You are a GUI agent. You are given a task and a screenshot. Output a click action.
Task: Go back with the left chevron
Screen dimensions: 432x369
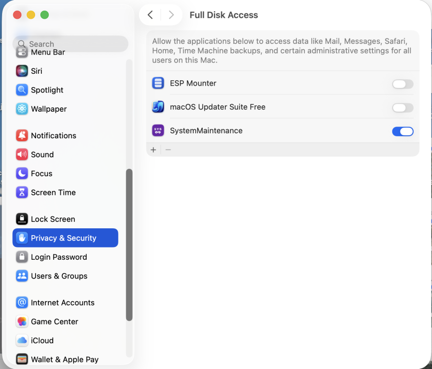click(150, 15)
